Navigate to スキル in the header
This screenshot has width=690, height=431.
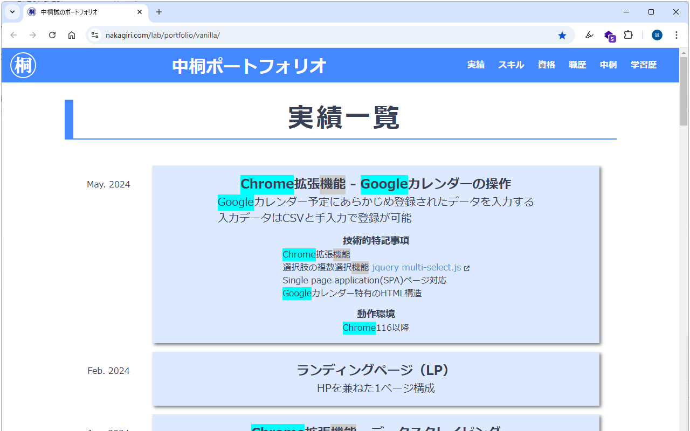pos(511,65)
